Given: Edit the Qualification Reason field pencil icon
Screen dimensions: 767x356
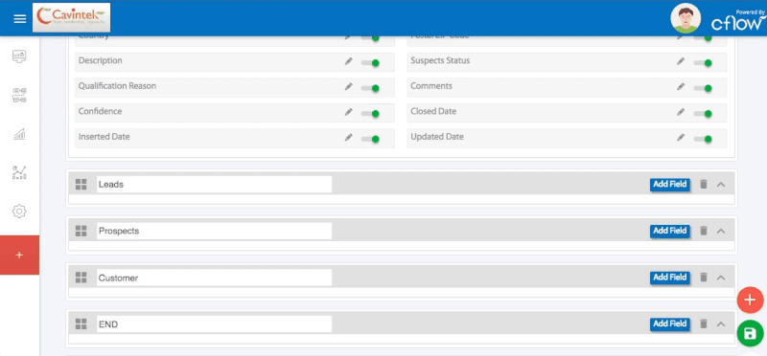Looking at the screenshot, I should [348, 86].
